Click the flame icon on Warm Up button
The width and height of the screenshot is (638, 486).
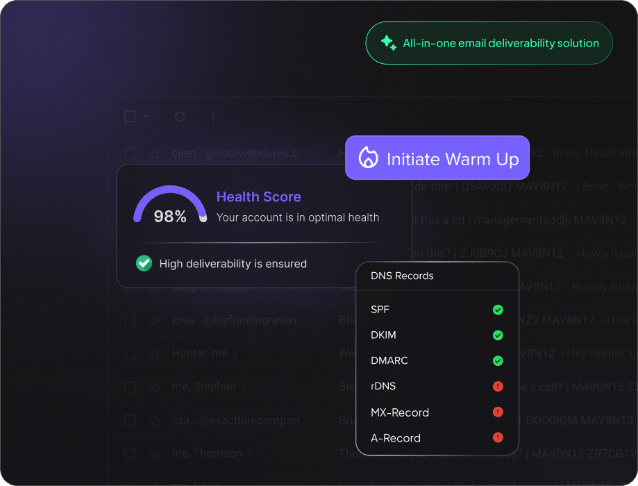pyautogui.click(x=368, y=158)
